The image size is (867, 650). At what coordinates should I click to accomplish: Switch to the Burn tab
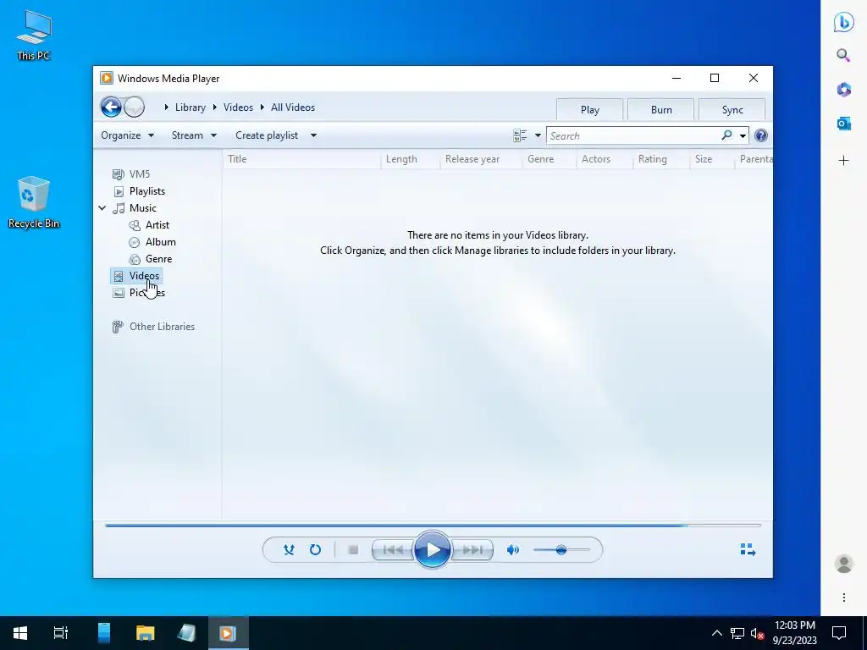[x=661, y=109]
